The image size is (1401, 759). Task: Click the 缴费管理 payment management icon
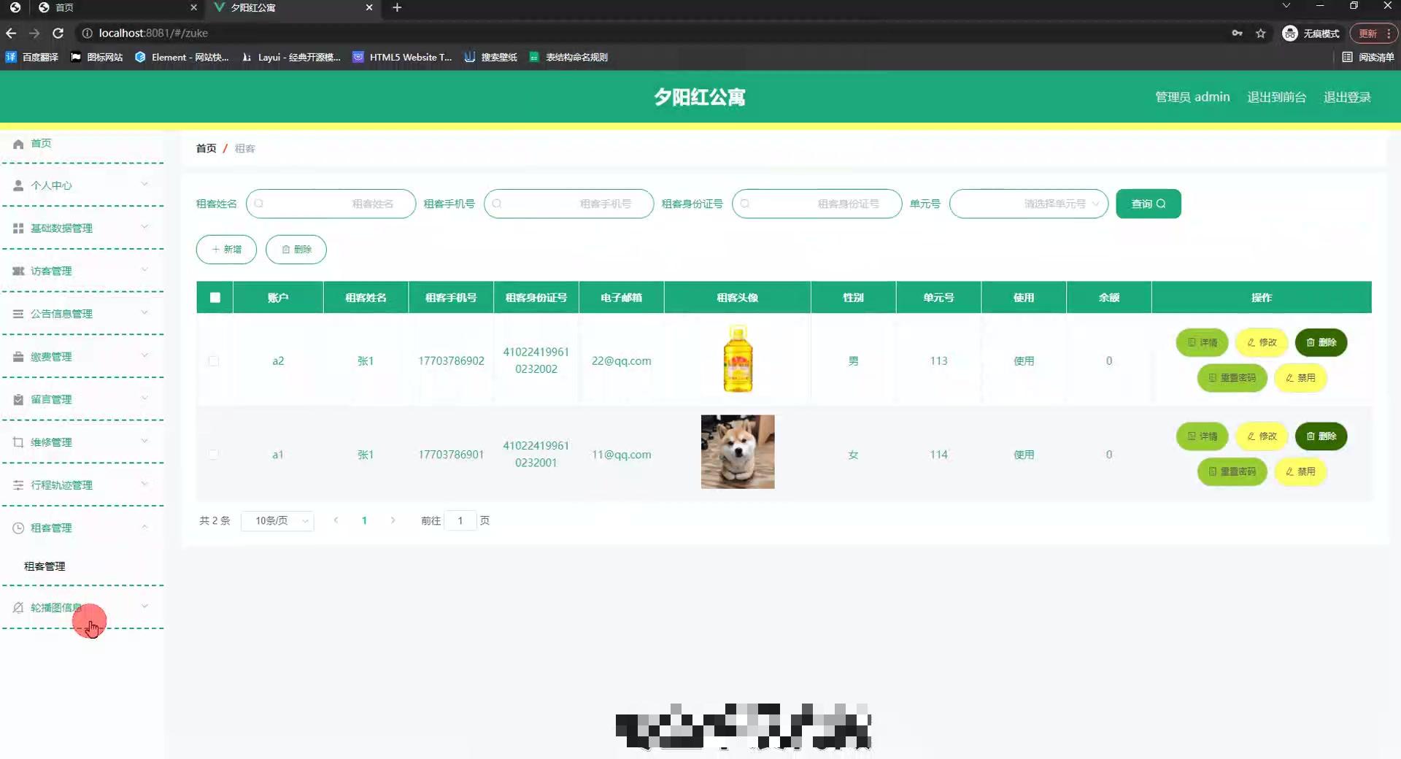[x=18, y=356]
